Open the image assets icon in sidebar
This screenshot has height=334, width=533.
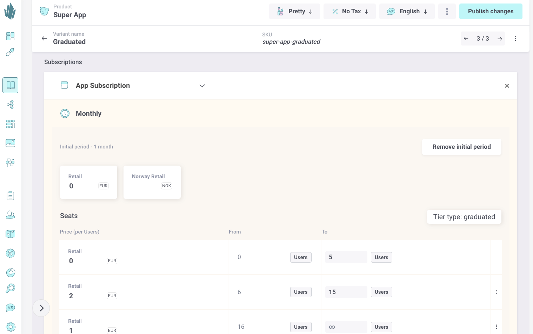pyautogui.click(x=11, y=143)
